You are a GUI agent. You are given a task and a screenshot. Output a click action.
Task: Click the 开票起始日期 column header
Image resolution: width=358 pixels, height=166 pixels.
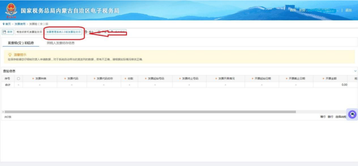262,79
